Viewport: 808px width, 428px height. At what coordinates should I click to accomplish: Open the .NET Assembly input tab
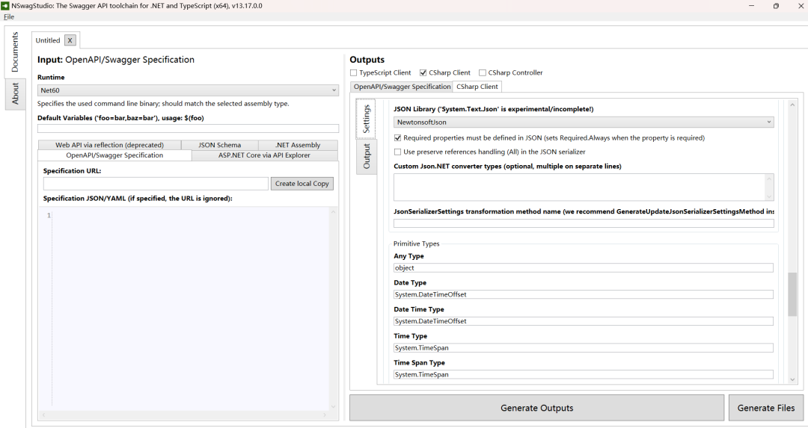[298, 145]
